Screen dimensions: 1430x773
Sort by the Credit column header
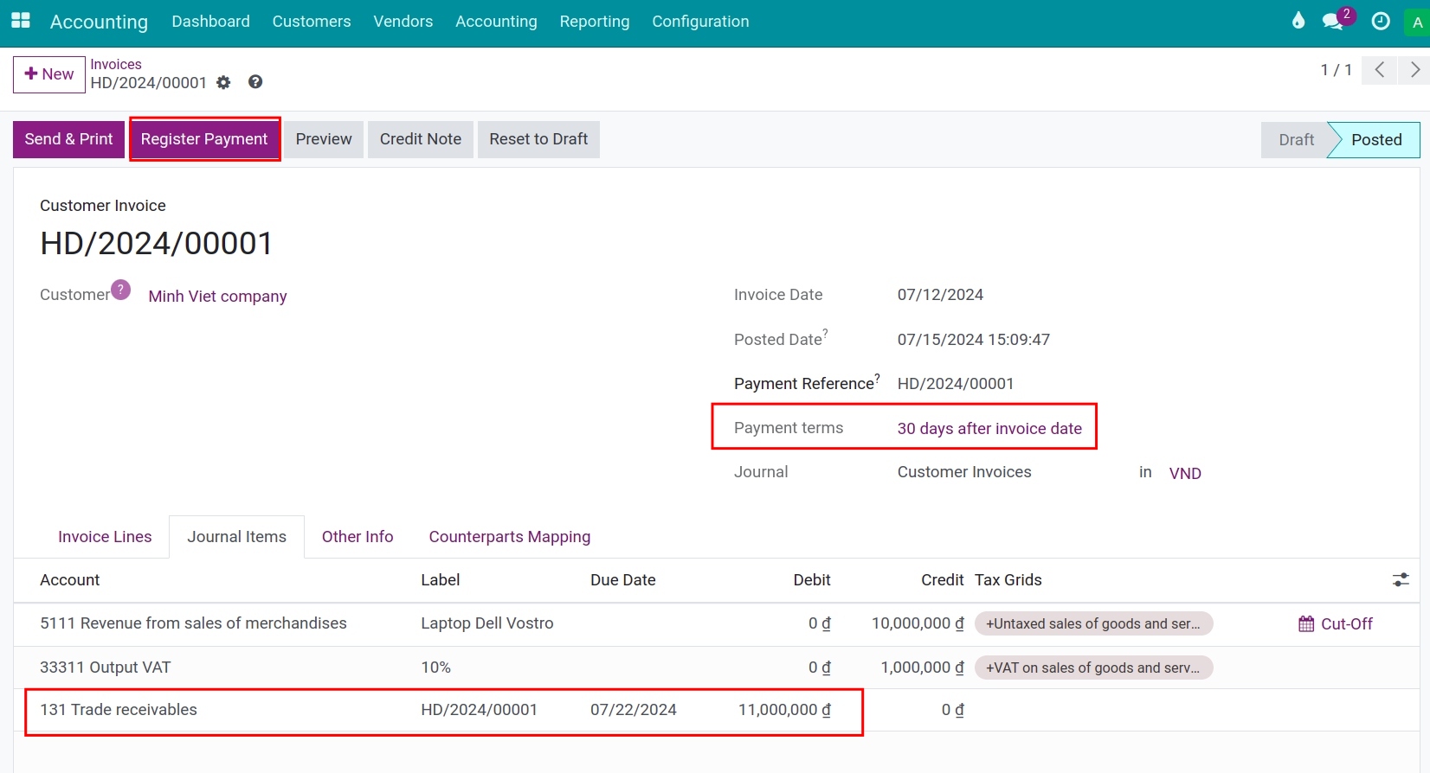(x=942, y=580)
